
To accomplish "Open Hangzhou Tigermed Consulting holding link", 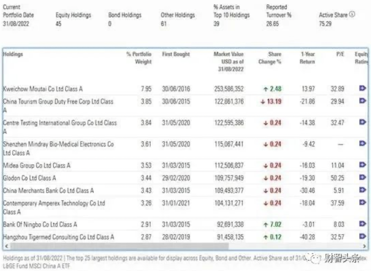I will coord(59,237).
